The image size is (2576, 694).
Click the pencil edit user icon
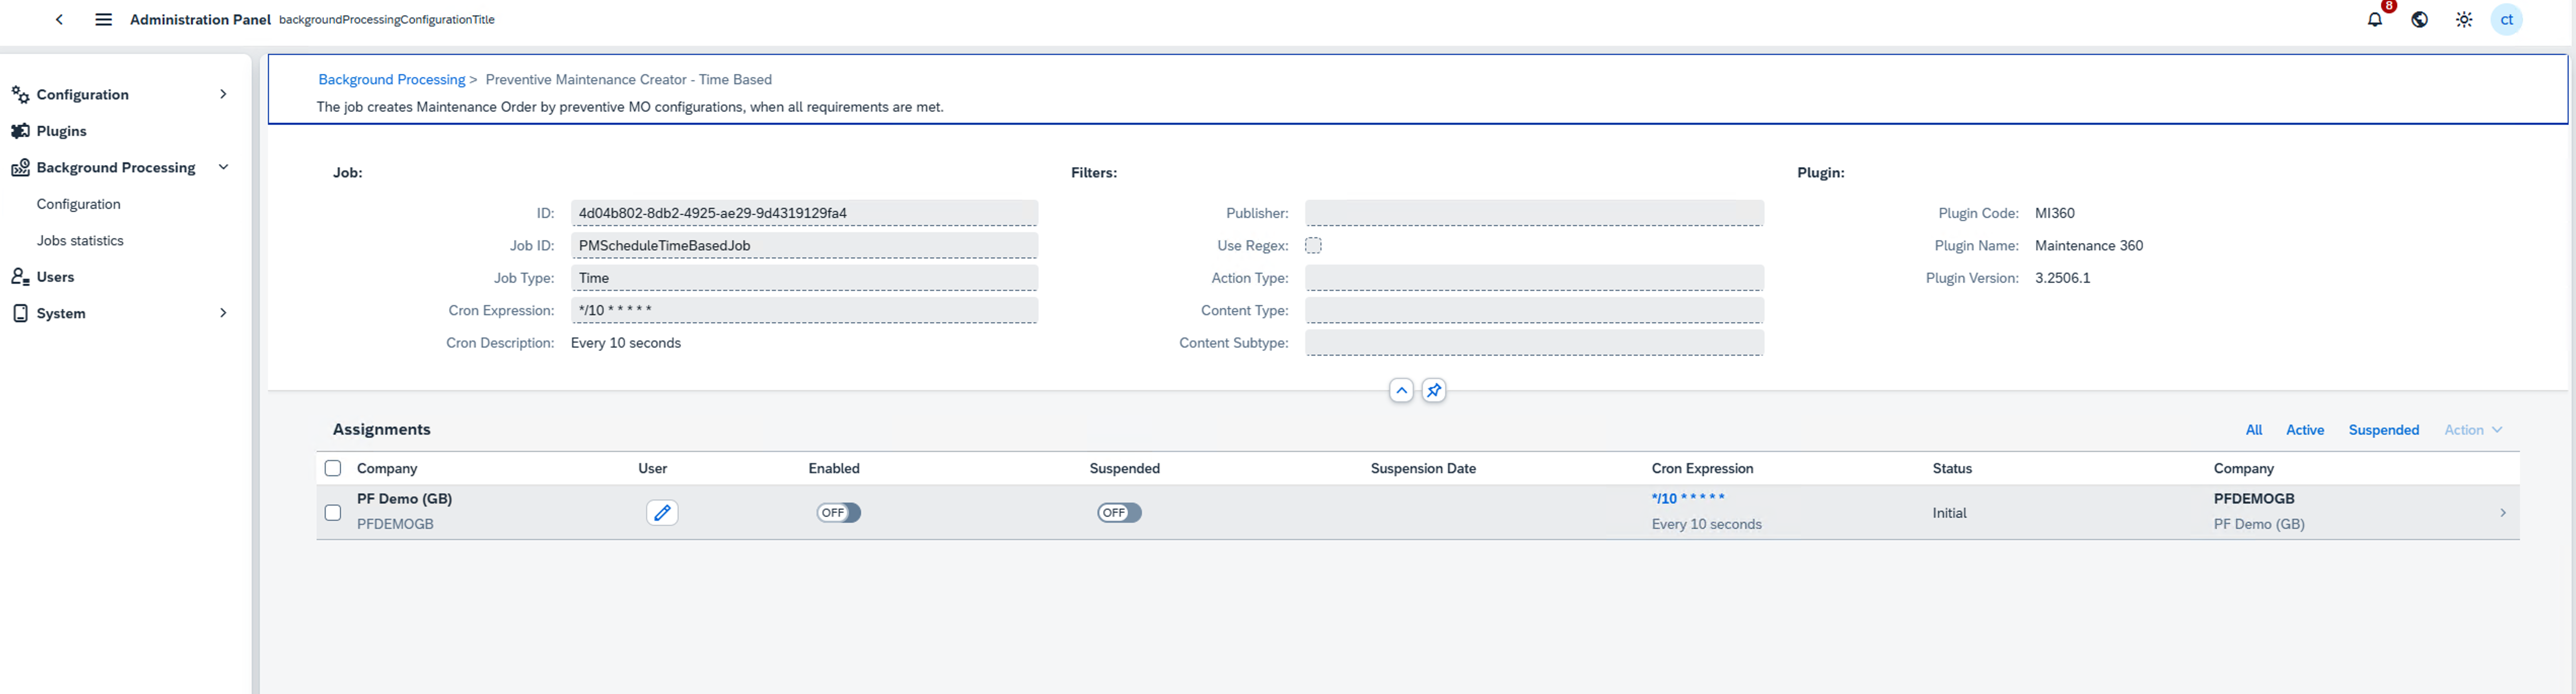tap(662, 513)
